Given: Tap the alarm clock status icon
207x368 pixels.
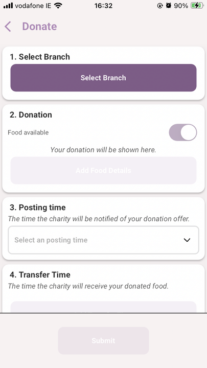Looking at the screenshot, I should click(x=168, y=6).
